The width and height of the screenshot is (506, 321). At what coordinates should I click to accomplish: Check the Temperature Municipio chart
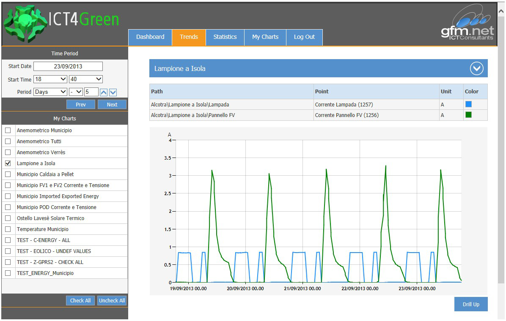coord(8,229)
